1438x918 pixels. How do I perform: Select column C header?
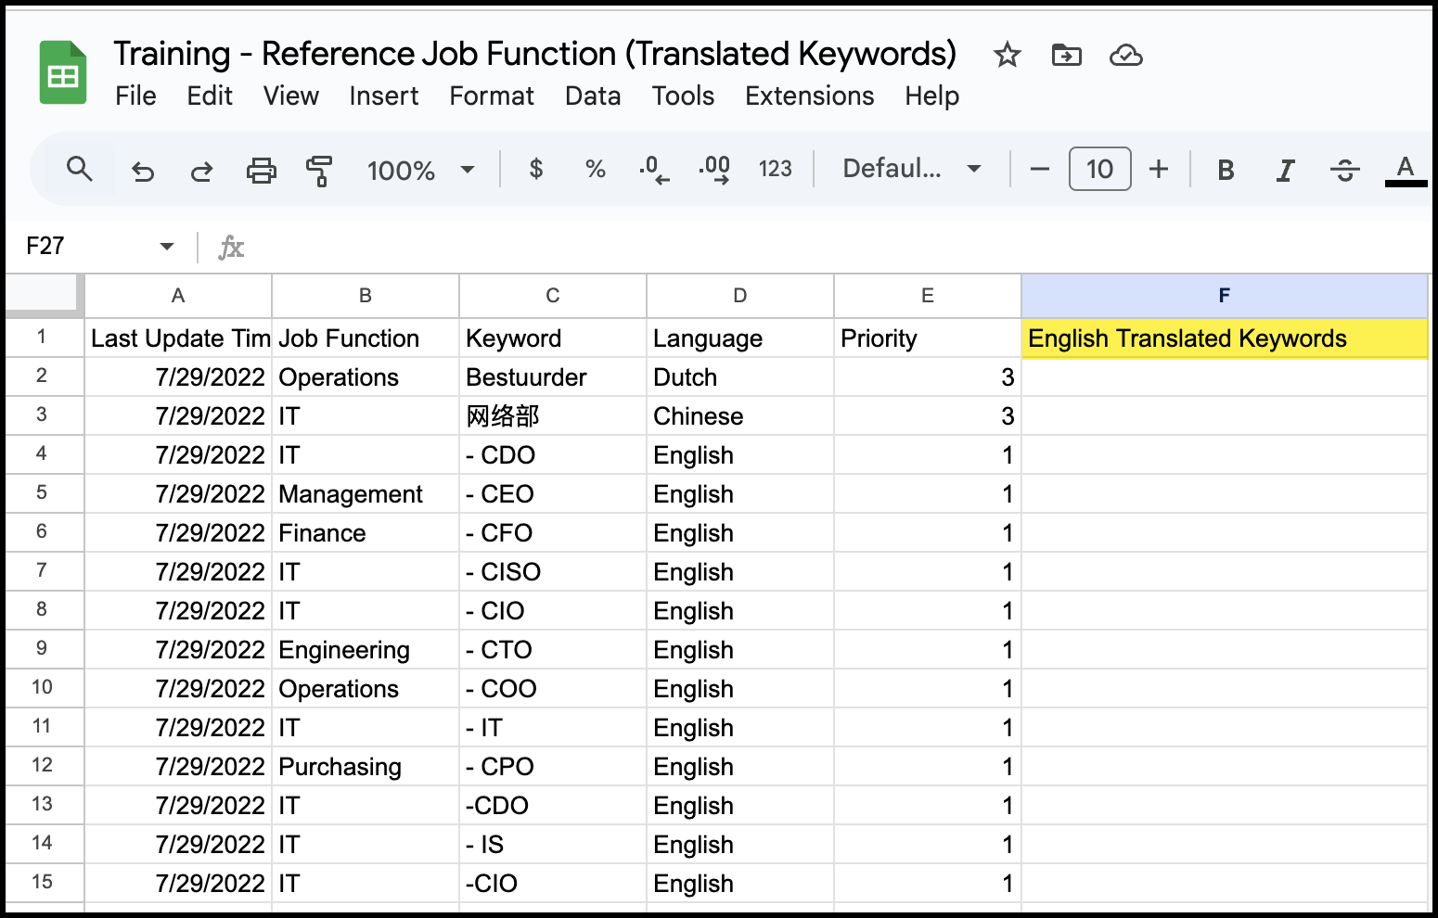553,296
